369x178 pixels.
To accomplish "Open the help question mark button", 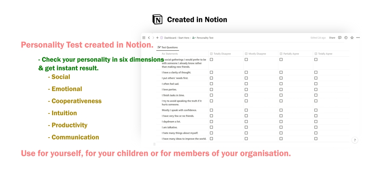I will [x=355, y=140].
